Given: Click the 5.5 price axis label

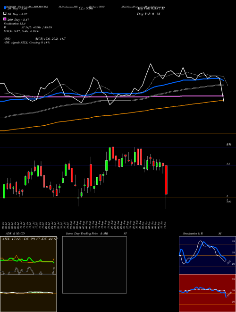Looking at the screenshot, I should tap(228, 164).
